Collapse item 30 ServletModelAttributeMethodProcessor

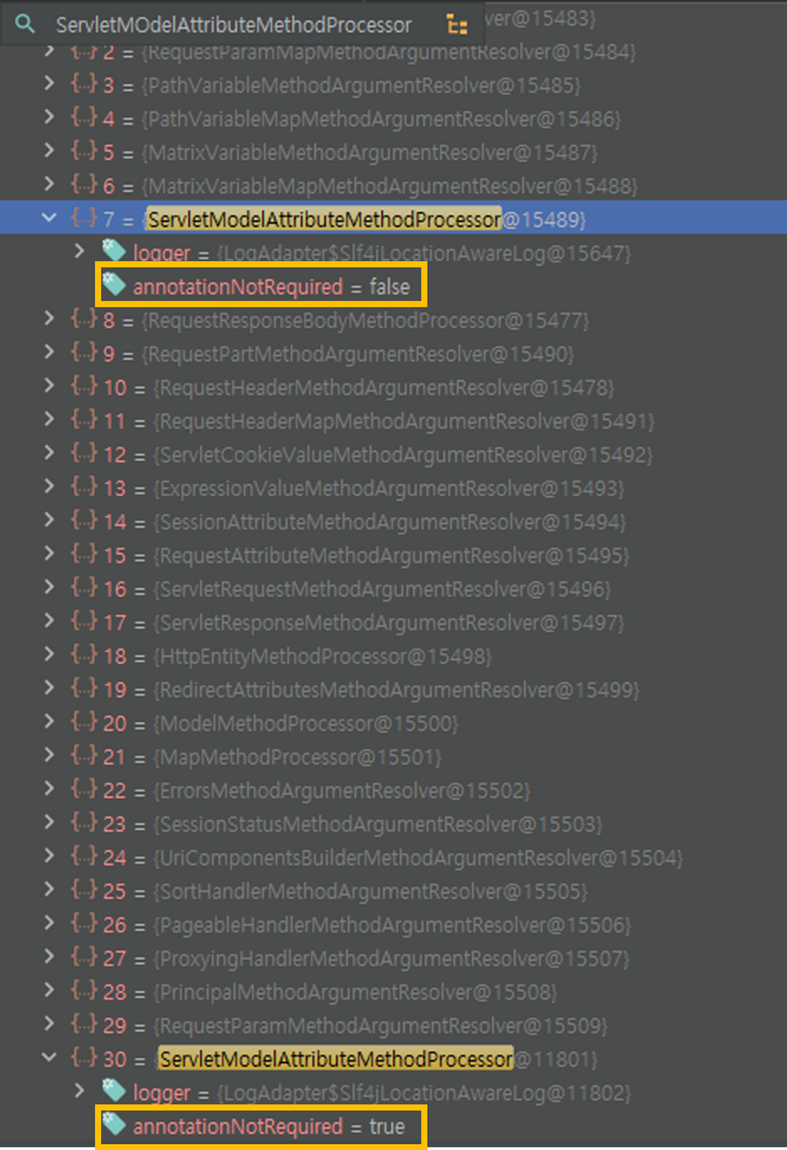point(49,1057)
